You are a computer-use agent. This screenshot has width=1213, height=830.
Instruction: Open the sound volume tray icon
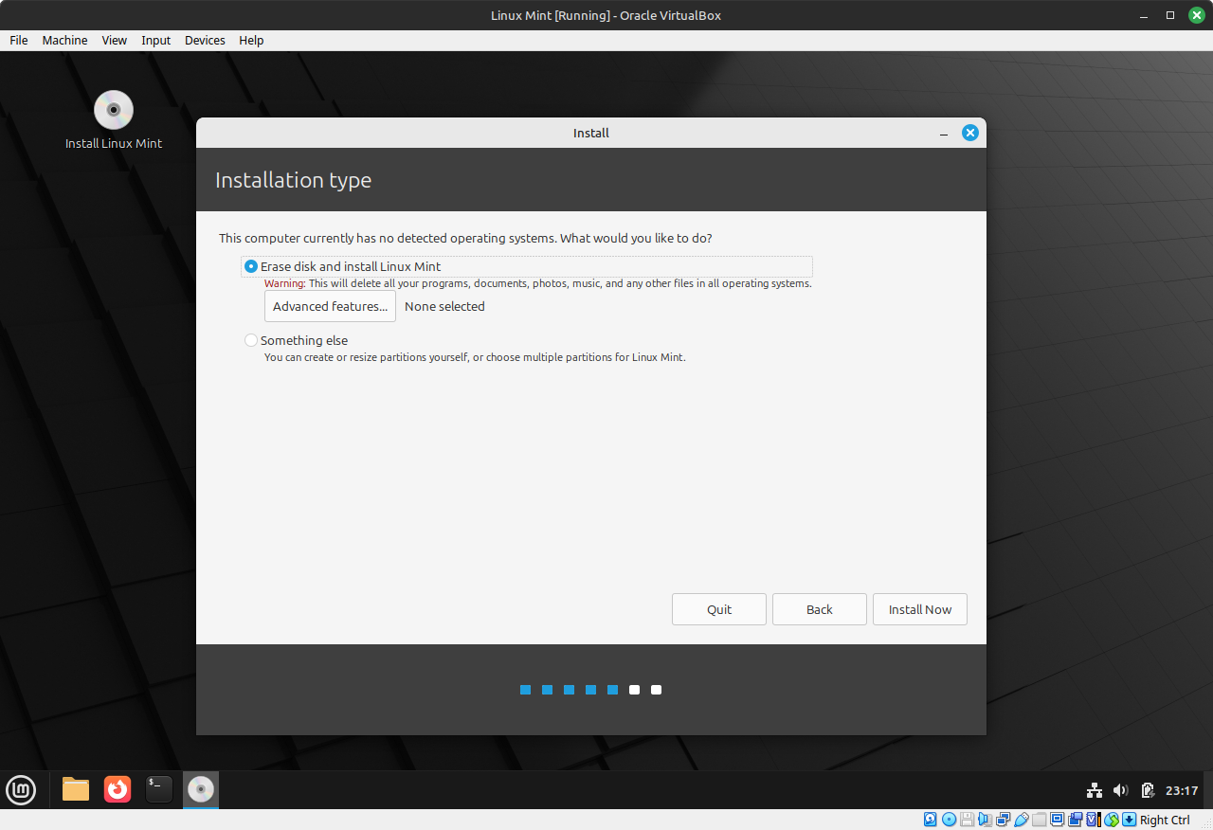[1120, 790]
